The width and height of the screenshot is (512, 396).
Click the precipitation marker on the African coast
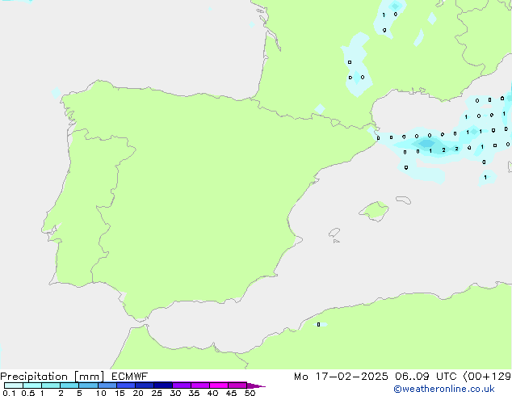tap(318, 325)
